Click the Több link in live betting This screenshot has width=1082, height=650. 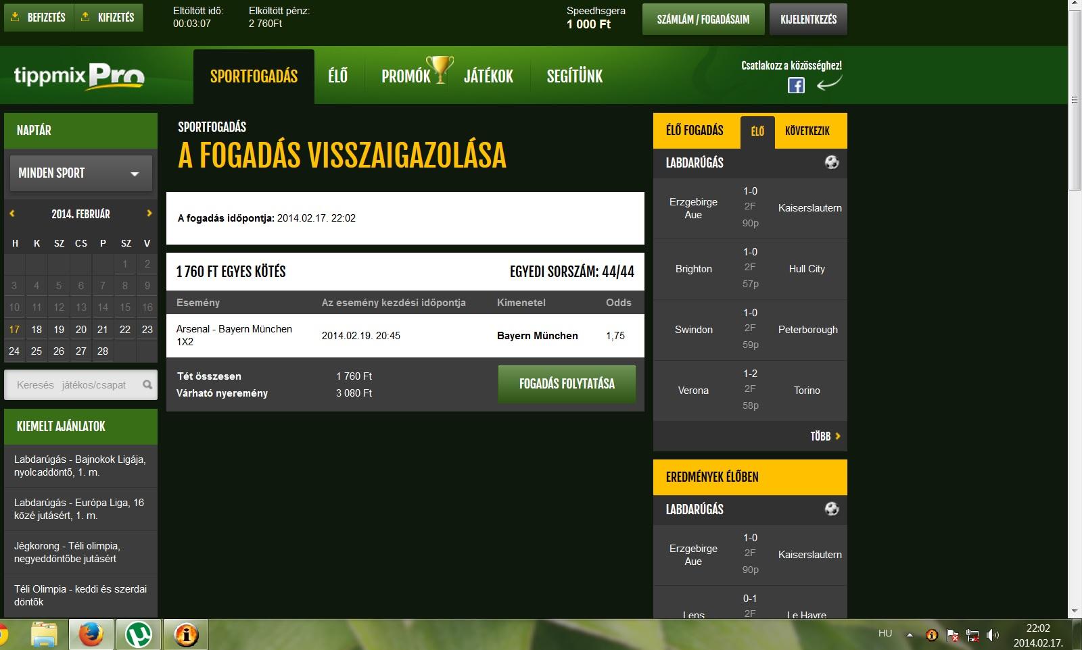[x=825, y=436]
